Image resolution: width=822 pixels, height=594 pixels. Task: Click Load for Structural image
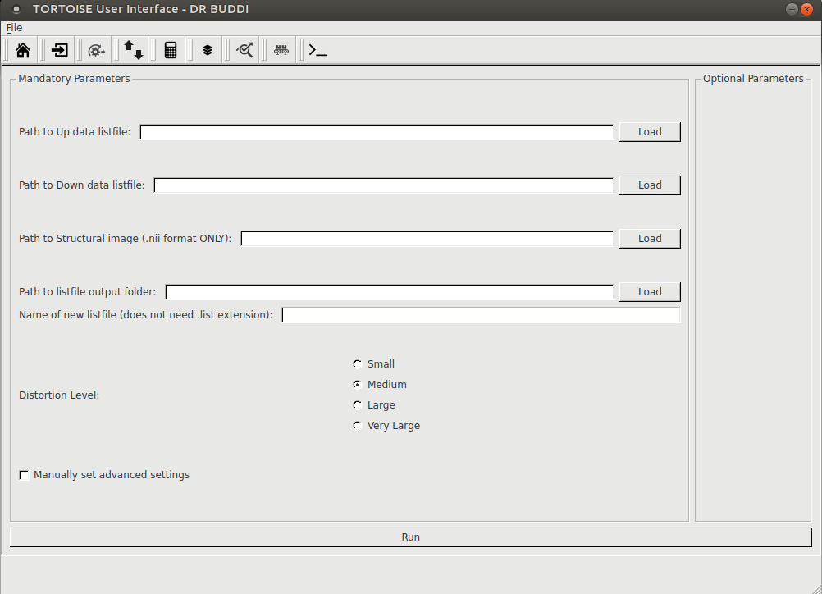[650, 239]
